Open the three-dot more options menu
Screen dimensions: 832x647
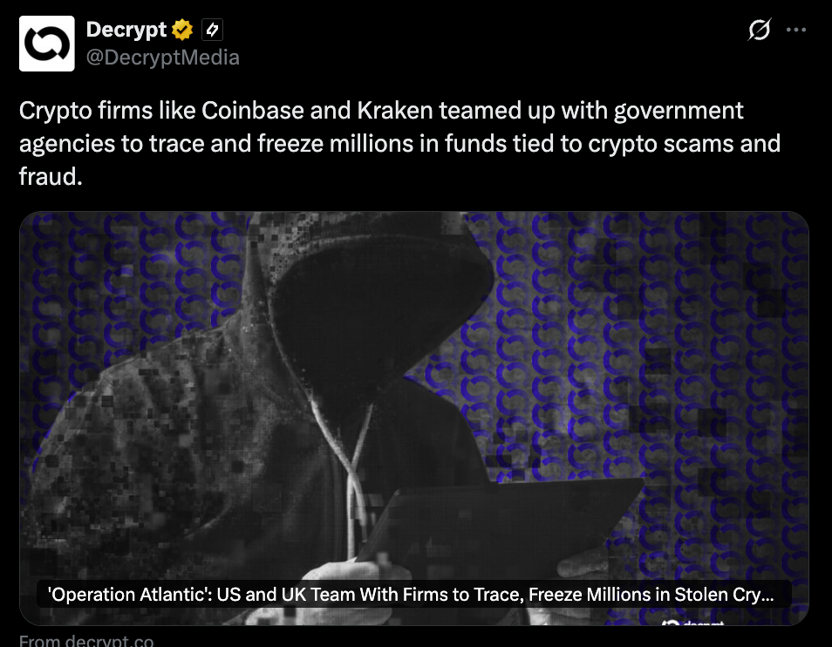pyautogui.click(x=796, y=30)
